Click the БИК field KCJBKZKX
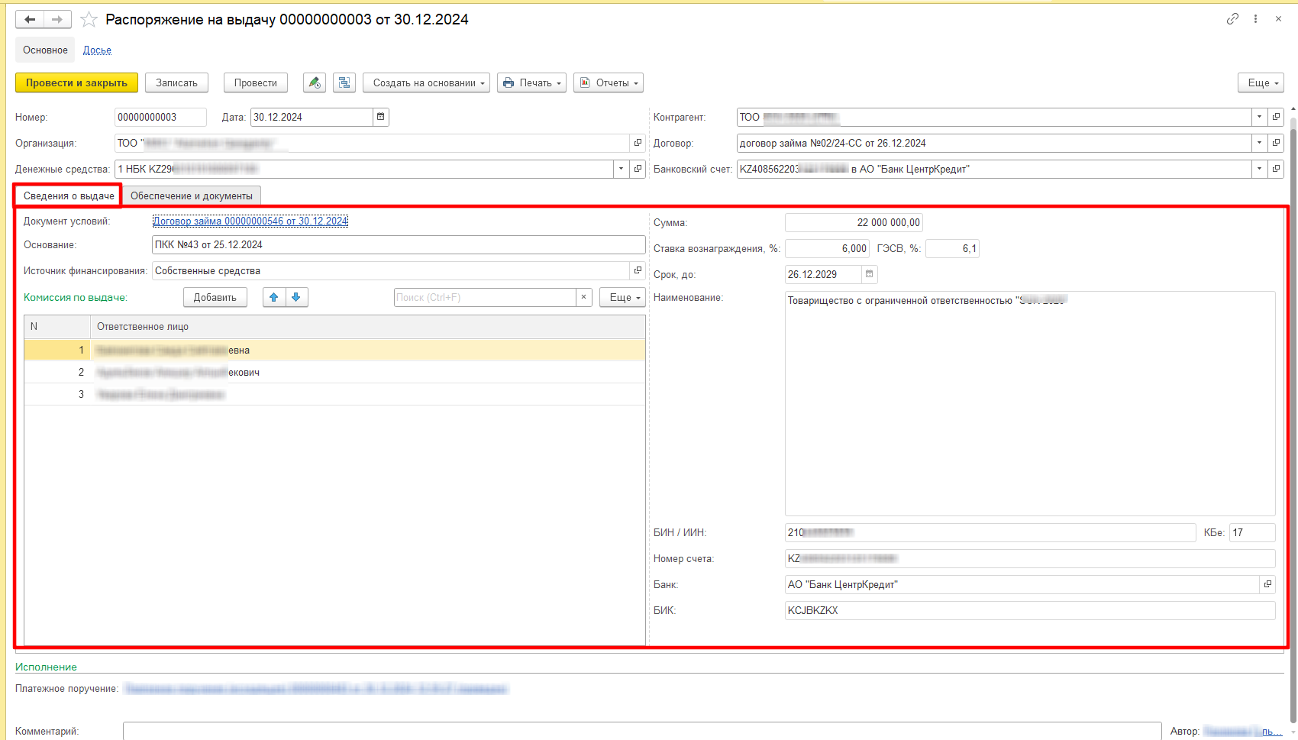1298x740 pixels. tap(1030, 610)
